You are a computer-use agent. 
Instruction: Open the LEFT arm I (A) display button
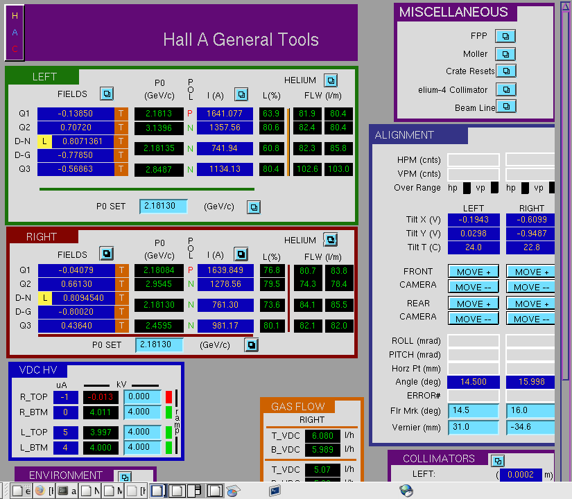[x=241, y=95]
